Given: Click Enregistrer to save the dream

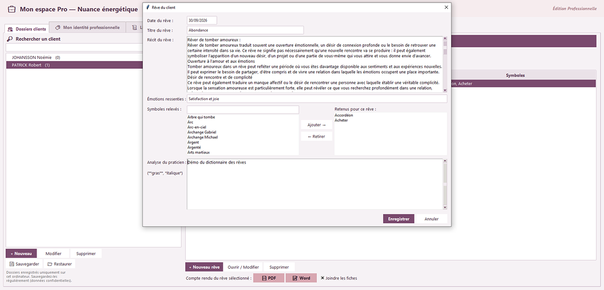Looking at the screenshot, I should [x=399, y=219].
